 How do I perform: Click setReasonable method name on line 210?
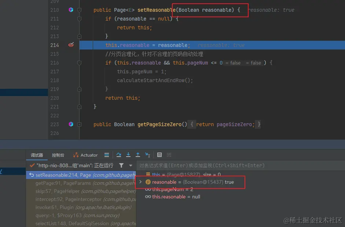pos(157,10)
